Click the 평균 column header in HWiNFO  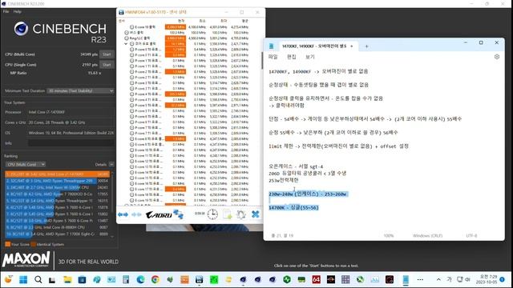(244, 21)
